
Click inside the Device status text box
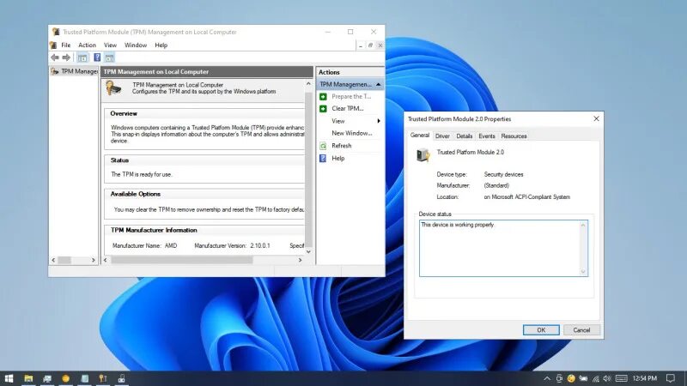click(x=503, y=248)
